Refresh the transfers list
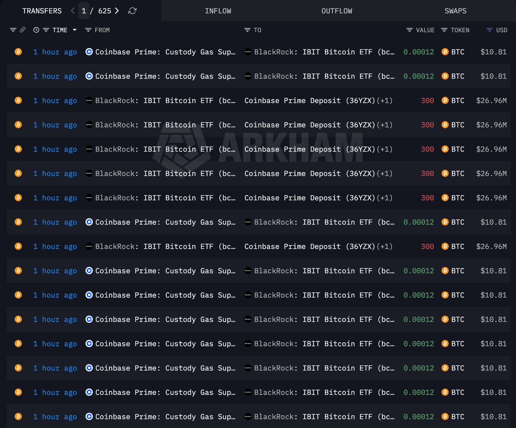 [x=132, y=11]
